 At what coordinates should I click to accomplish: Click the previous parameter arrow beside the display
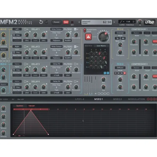[x=79, y=22]
